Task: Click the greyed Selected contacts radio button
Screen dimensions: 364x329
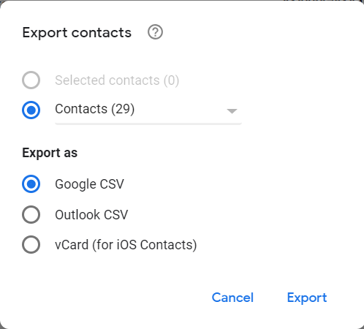Action: (x=31, y=80)
